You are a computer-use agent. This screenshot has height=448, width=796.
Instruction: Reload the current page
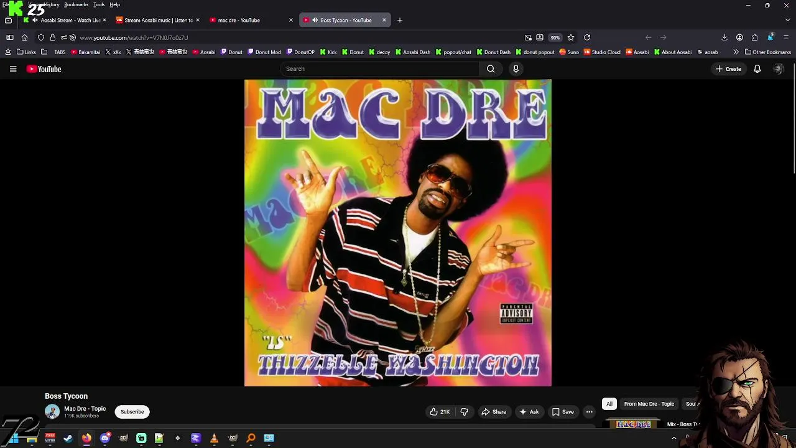pyautogui.click(x=587, y=37)
